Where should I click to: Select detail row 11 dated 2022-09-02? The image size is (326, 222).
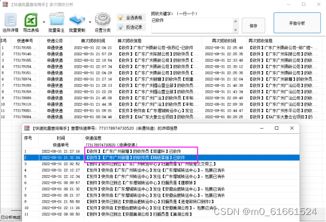[x=161, y=214]
